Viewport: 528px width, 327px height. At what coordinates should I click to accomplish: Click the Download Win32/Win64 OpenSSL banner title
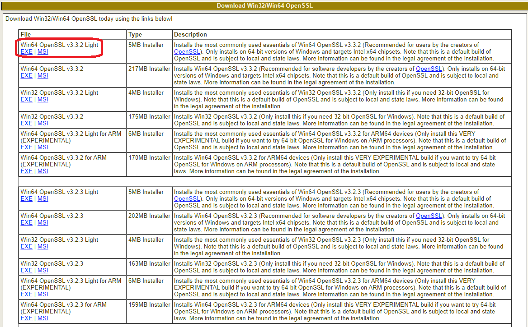264,6
